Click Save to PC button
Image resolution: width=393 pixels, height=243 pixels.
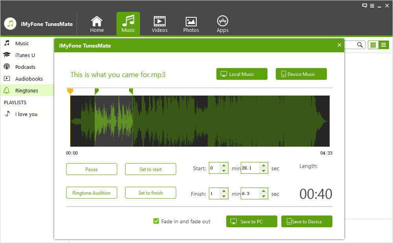[252, 221]
